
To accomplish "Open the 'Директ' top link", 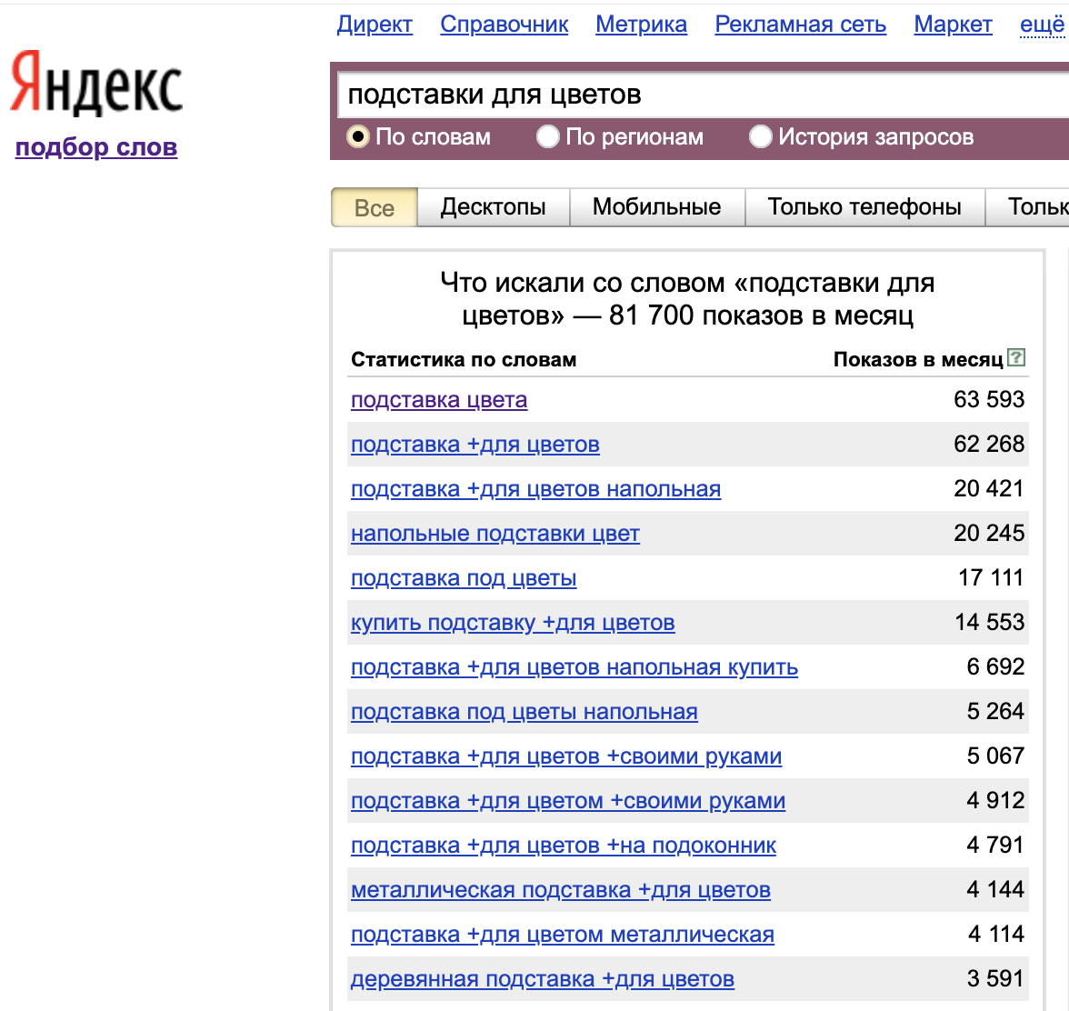I will 375,25.
